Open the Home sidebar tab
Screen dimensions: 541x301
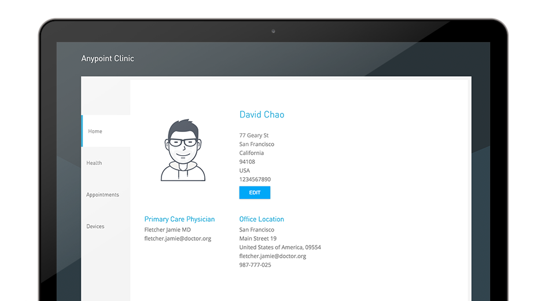[x=106, y=131]
